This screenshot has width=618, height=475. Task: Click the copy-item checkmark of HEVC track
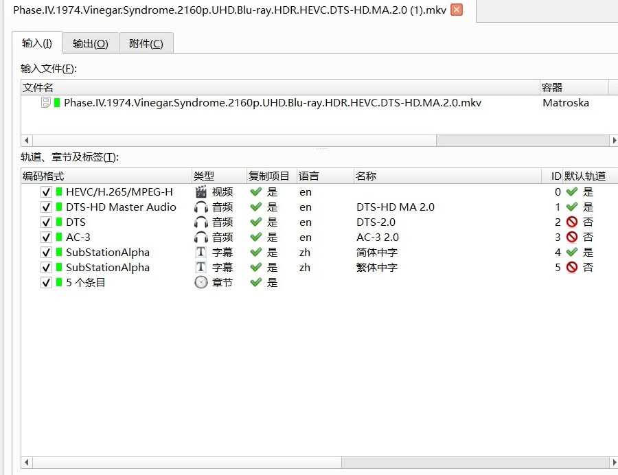pos(256,192)
